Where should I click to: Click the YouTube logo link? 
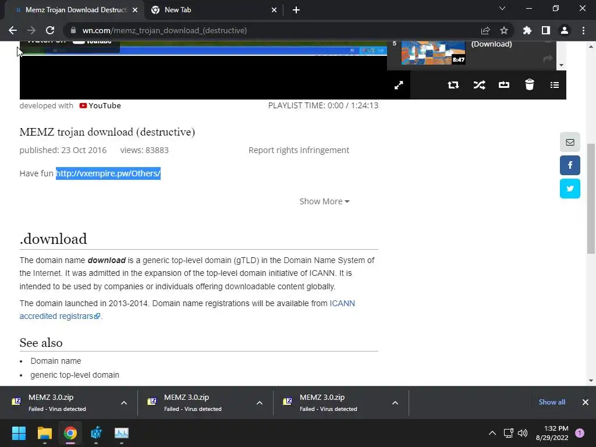pos(100,106)
